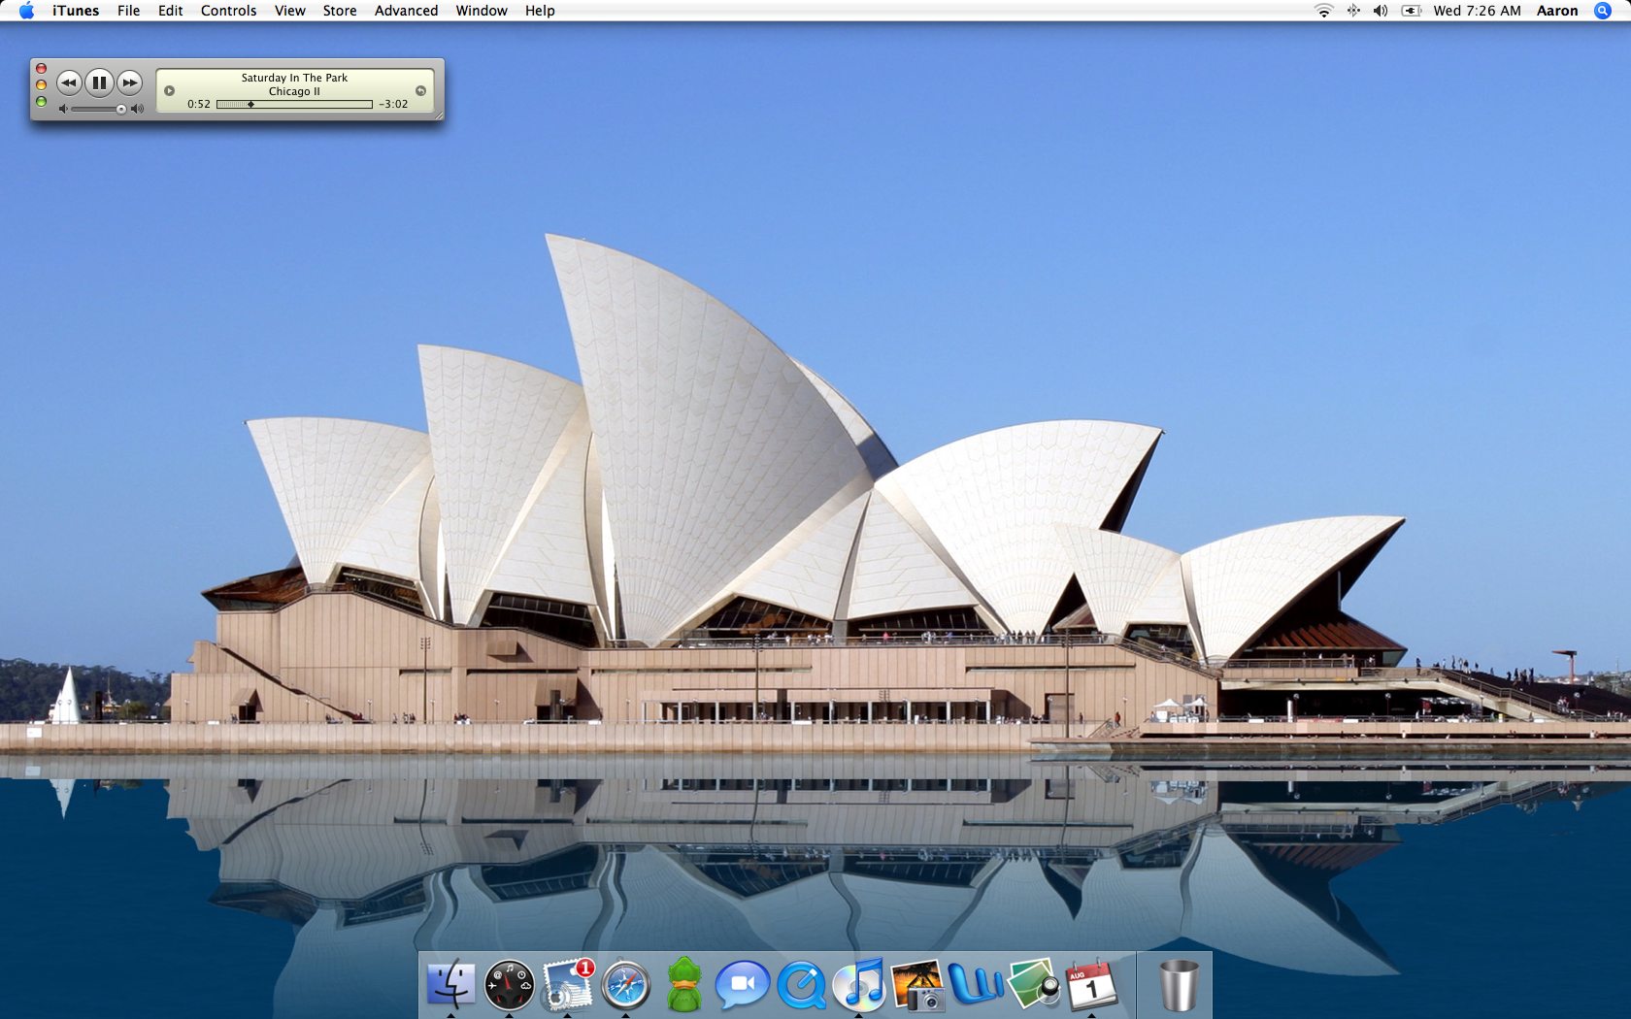Open the iTunes application menu
Image resolution: width=1631 pixels, height=1019 pixels.
point(76,11)
